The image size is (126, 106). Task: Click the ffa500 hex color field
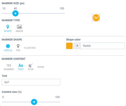pos(102,46)
